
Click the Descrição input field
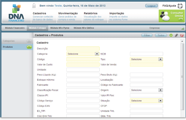tap(83, 49)
